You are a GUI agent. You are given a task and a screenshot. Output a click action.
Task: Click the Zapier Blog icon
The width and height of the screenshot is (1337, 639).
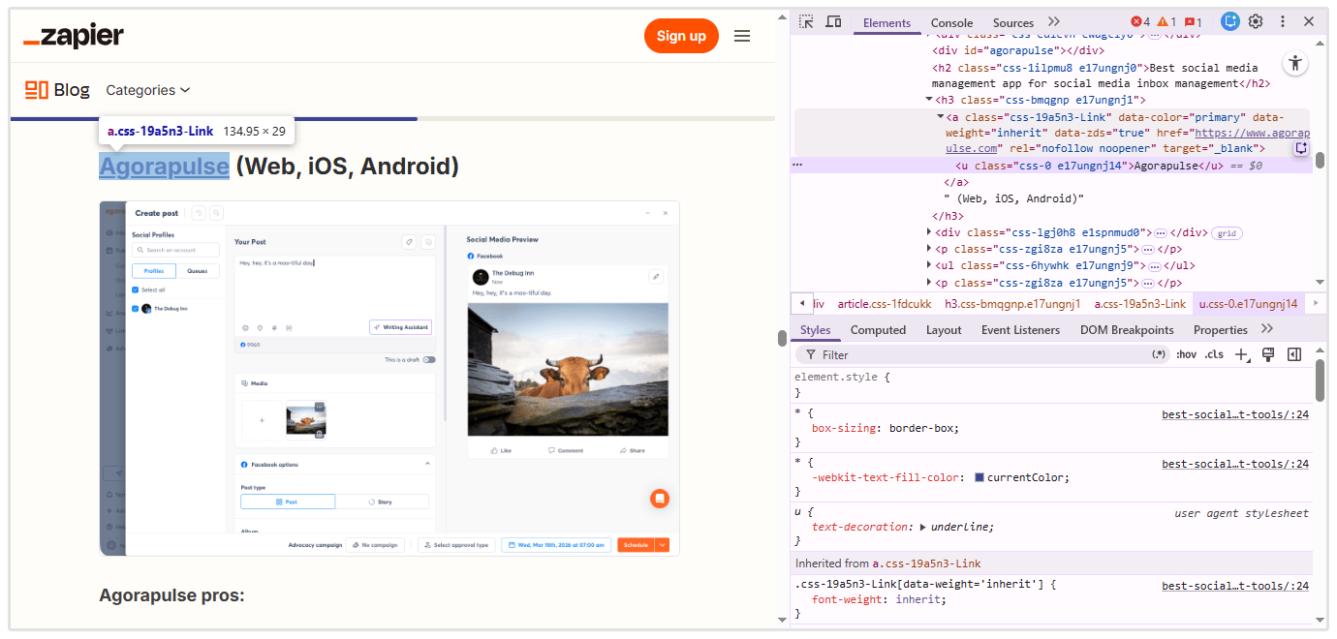(37, 90)
